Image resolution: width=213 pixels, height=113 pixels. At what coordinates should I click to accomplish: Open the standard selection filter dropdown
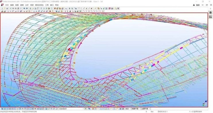click(71, 109)
